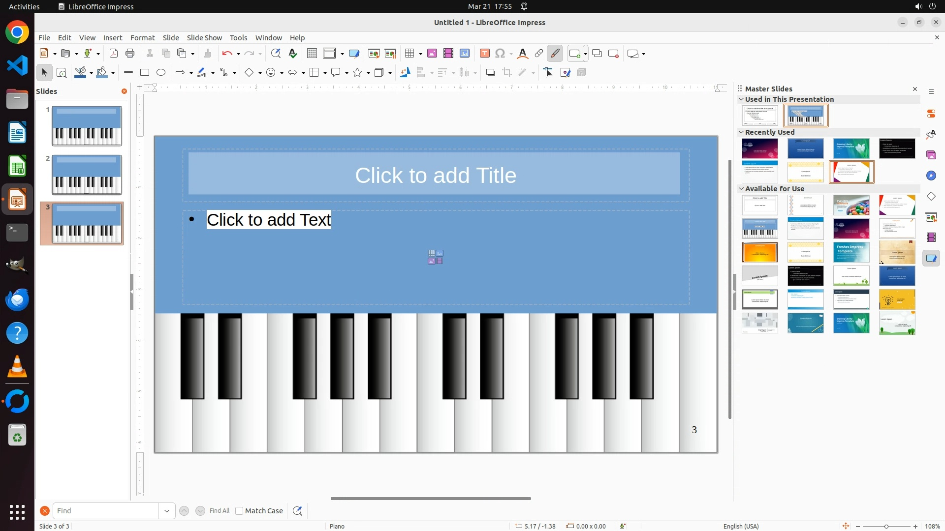Viewport: 945px width, 531px height.
Task: Toggle the Point Edit Mode button
Action: (548, 73)
